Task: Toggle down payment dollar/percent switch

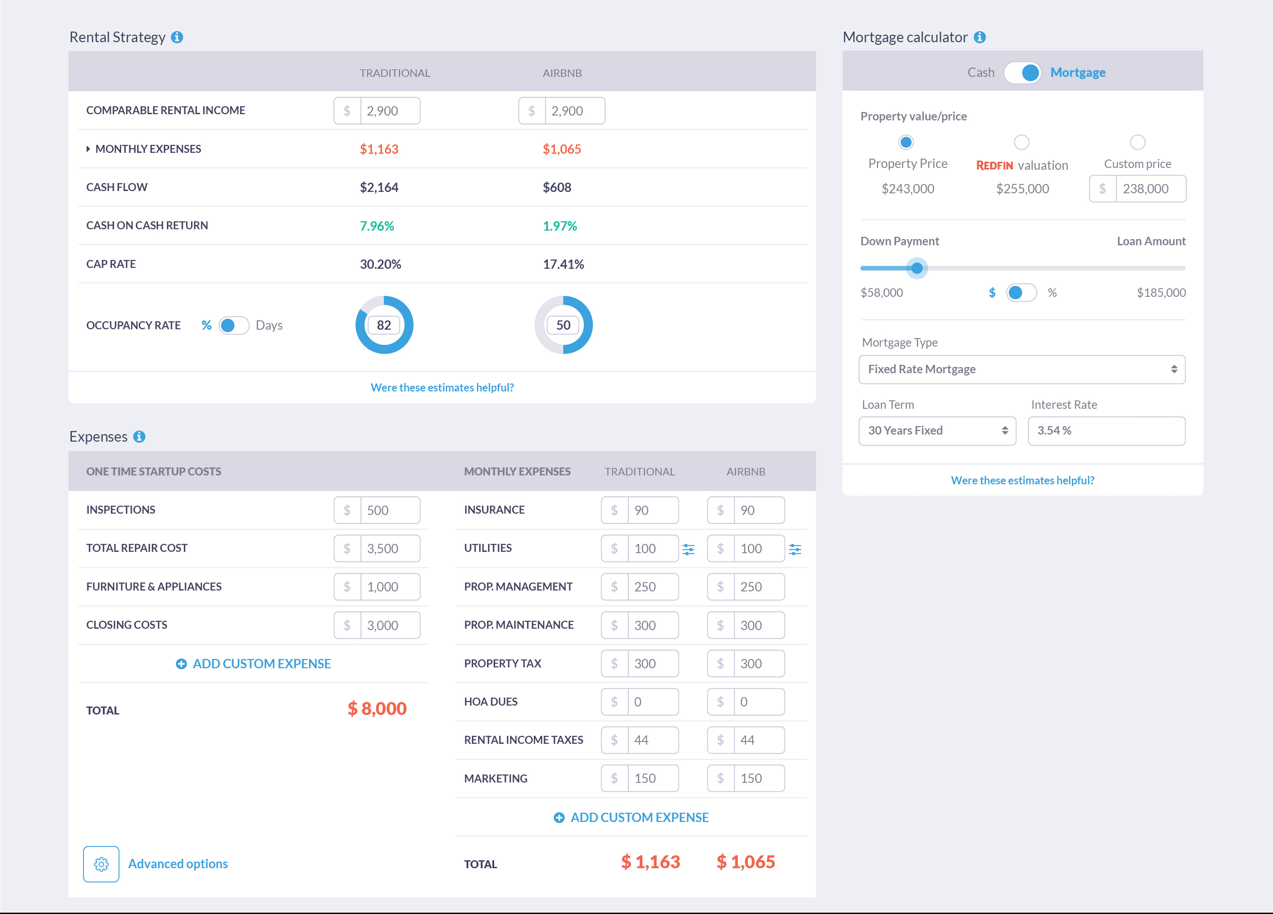Action: (x=1021, y=293)
